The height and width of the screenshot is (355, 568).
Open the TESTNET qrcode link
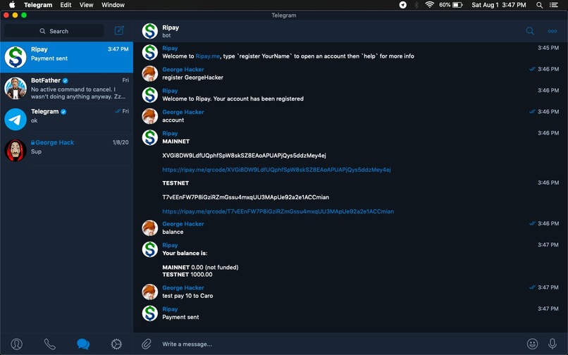pos(278,211)
